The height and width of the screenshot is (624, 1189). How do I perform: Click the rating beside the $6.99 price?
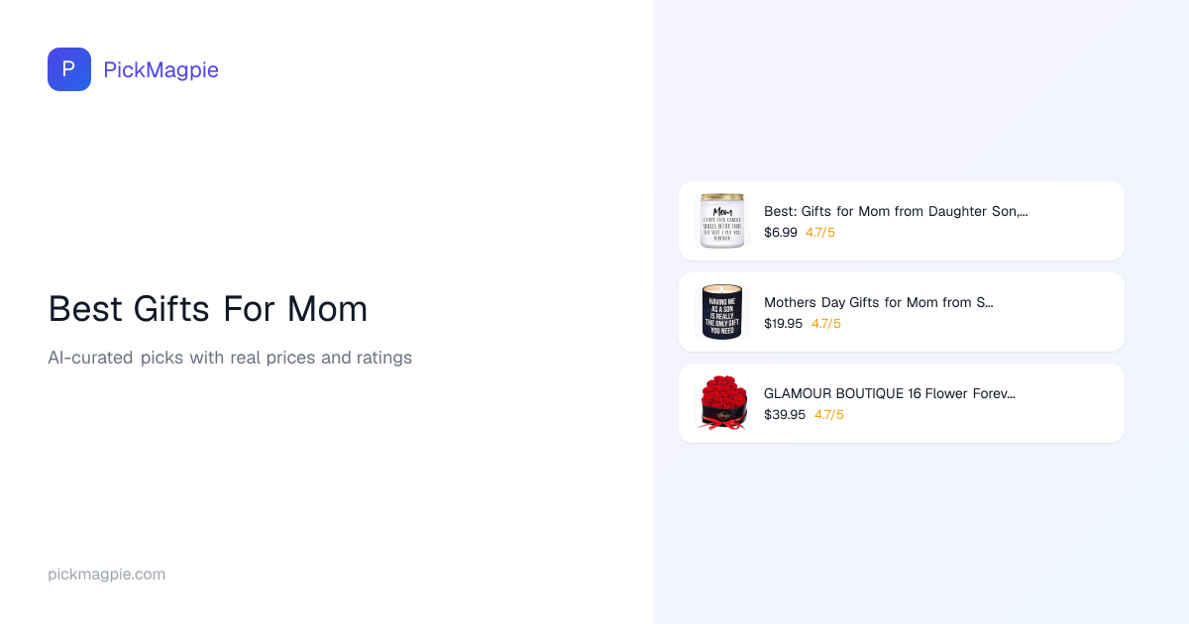click(x=820, y=233)
